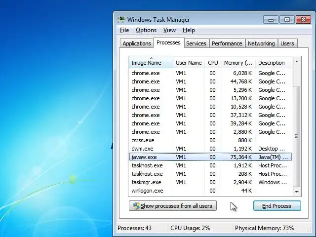316x237 pixels.
Task: Select chrome.exe using 44,768 K memory
Action: [210, 81]
